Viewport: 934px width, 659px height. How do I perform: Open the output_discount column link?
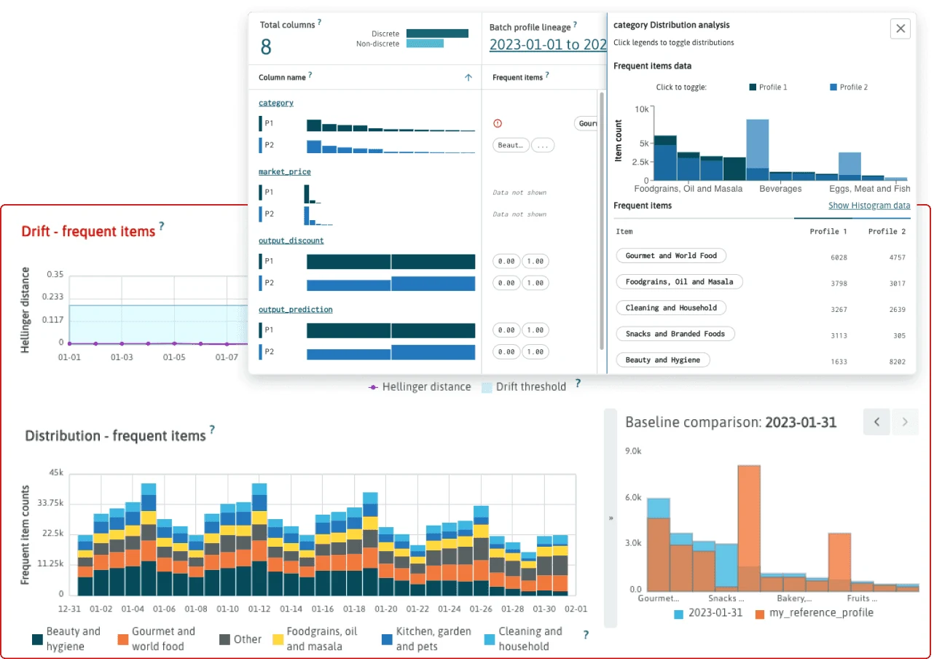pos(291,241)
